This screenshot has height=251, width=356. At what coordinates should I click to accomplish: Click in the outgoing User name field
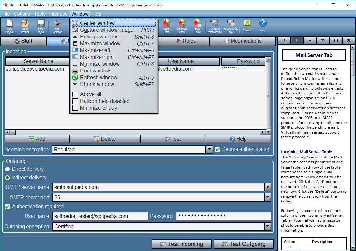click(x=100, y=216)
